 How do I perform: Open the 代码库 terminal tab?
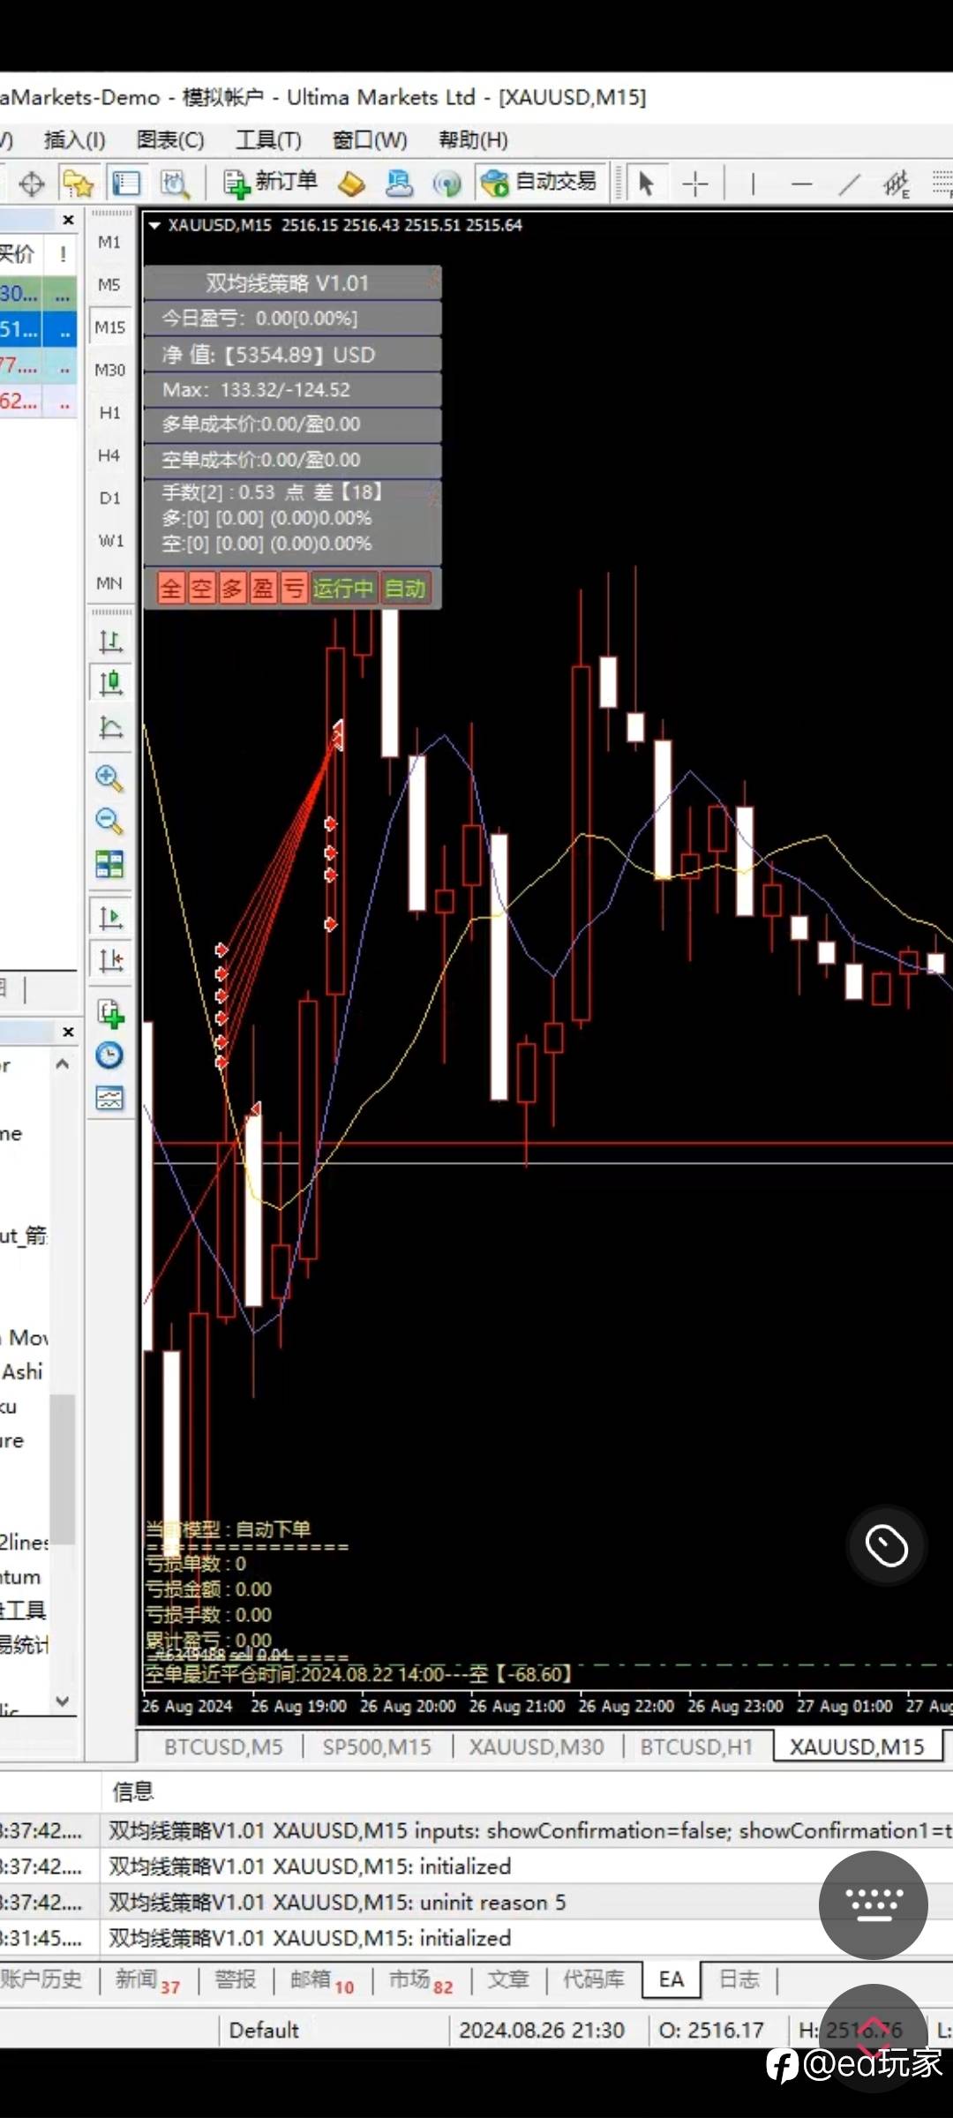click(593, 1979)
